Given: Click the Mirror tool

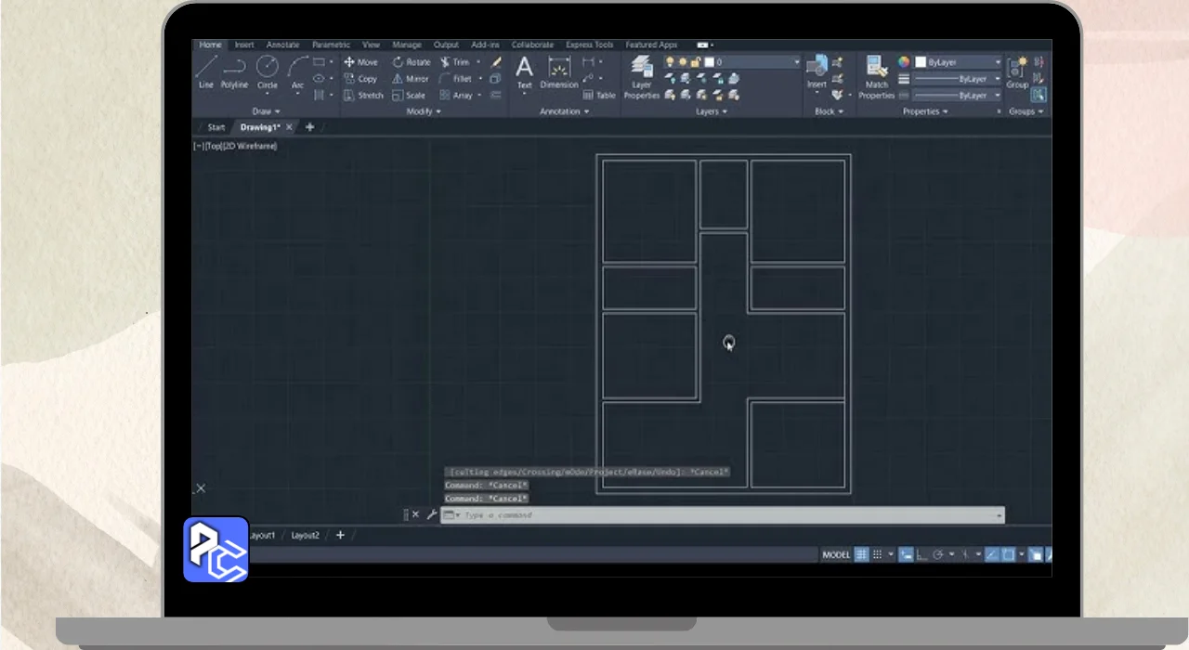Looking at the screenshot, I should click(x=410, y=79).
